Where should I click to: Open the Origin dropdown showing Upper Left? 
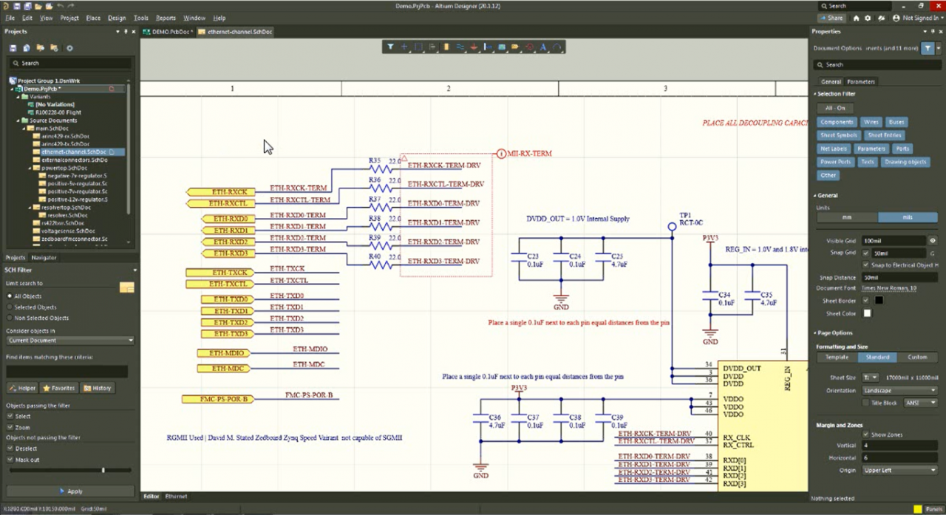tap(899, 470)
